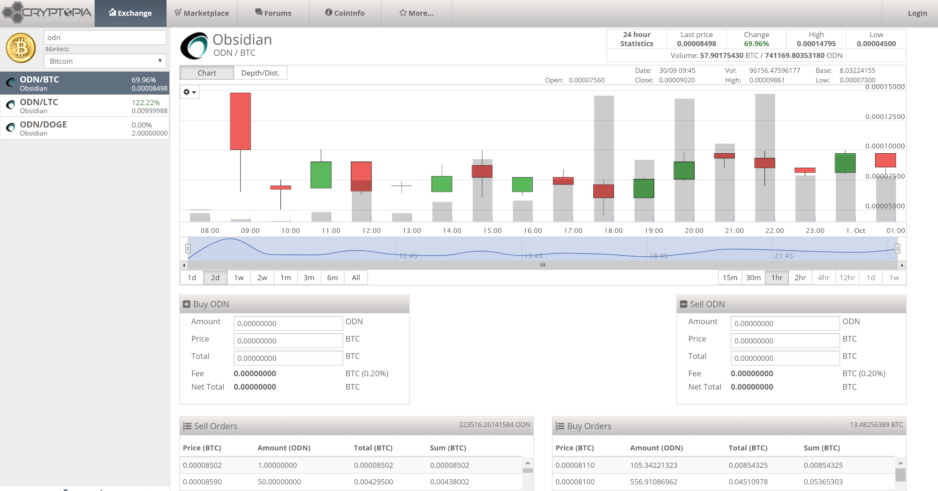Image resolution: width=938 pixels, height=491 pixels.
Task: Open the chart settings gear menu
Action: point(190,92)
